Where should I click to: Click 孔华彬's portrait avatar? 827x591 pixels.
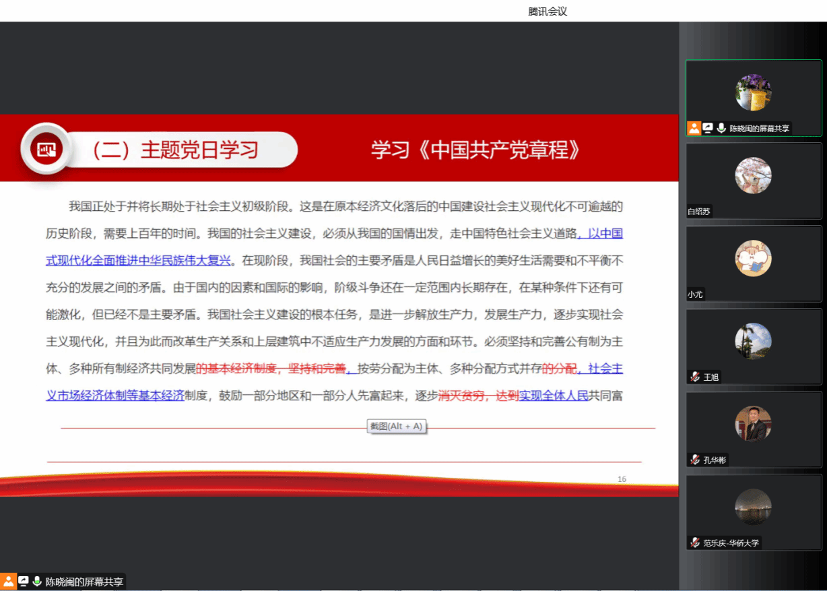(x=753, y=424)
